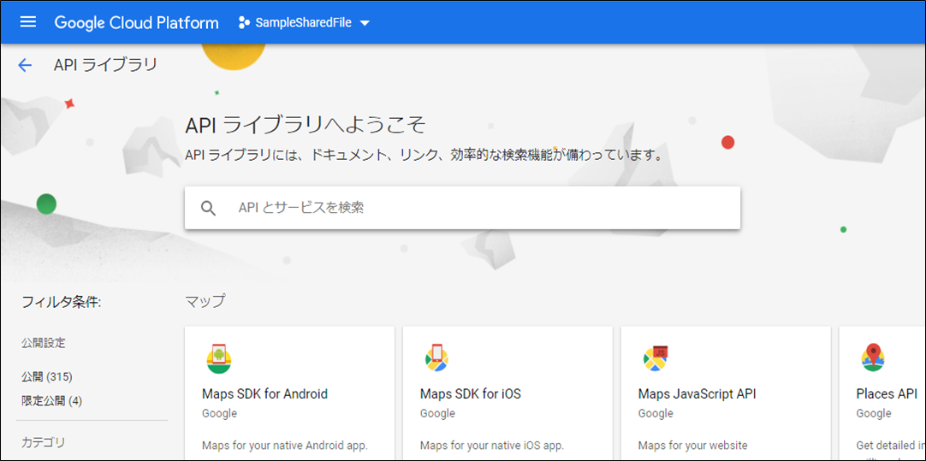Open the SampleSharedFile project selector dropdown
The width and height of the screenshot is (926, 461).
click(x=304, y=23)
